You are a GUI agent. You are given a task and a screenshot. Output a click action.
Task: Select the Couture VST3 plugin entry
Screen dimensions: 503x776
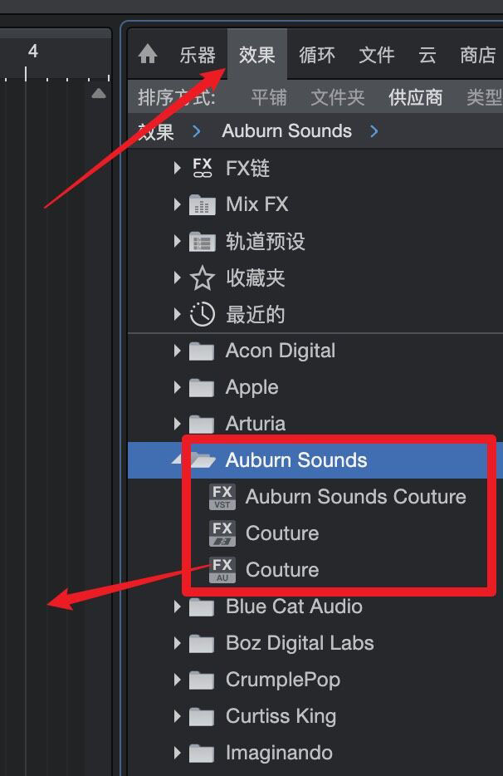[x=264, y=533]
